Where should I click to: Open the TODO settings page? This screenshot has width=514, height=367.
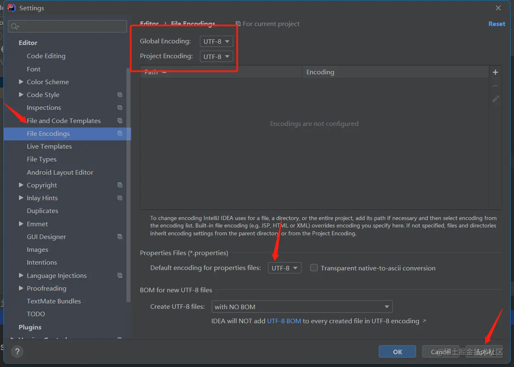(x=36, y=314)
